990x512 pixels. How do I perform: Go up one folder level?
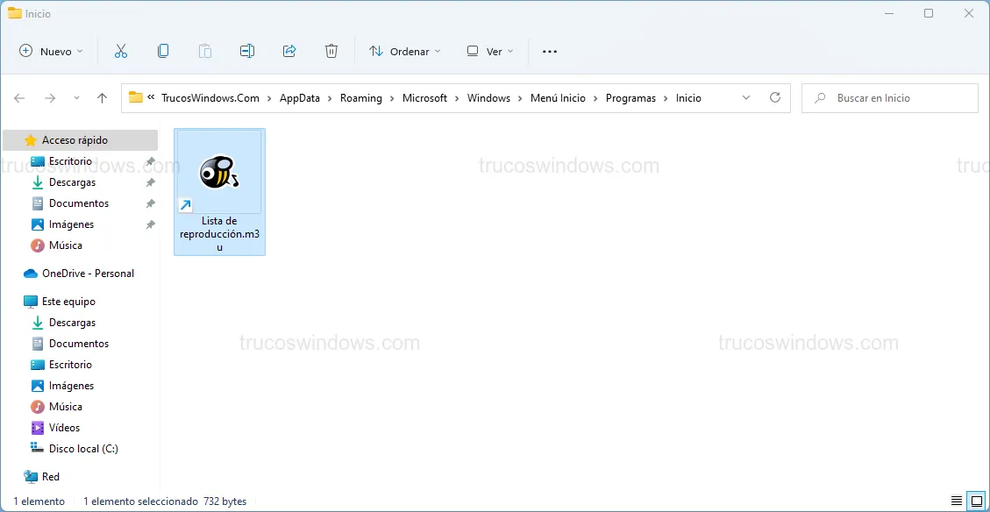(102, 98)
